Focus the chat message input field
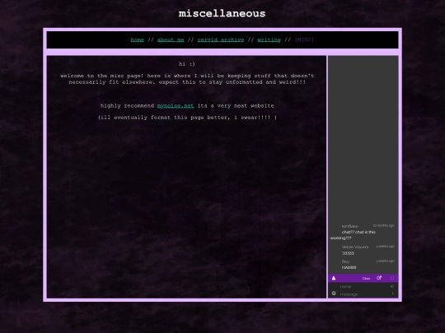This screenshot has width=445, height=333. point(364,294)
